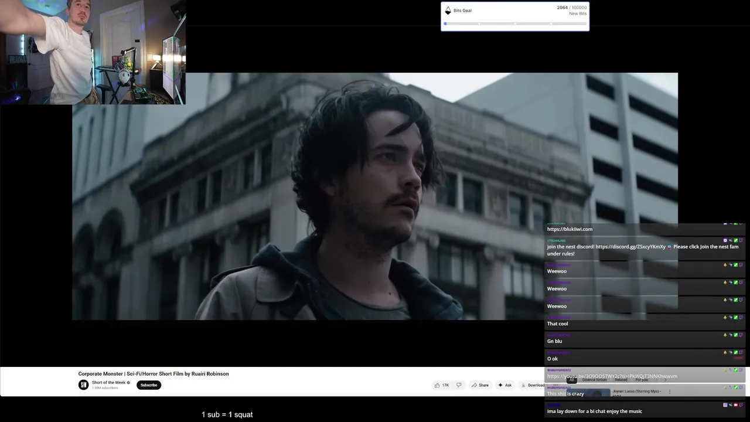Open the Short of the Week channel name

pyautogui.click(x=108, y=383)
